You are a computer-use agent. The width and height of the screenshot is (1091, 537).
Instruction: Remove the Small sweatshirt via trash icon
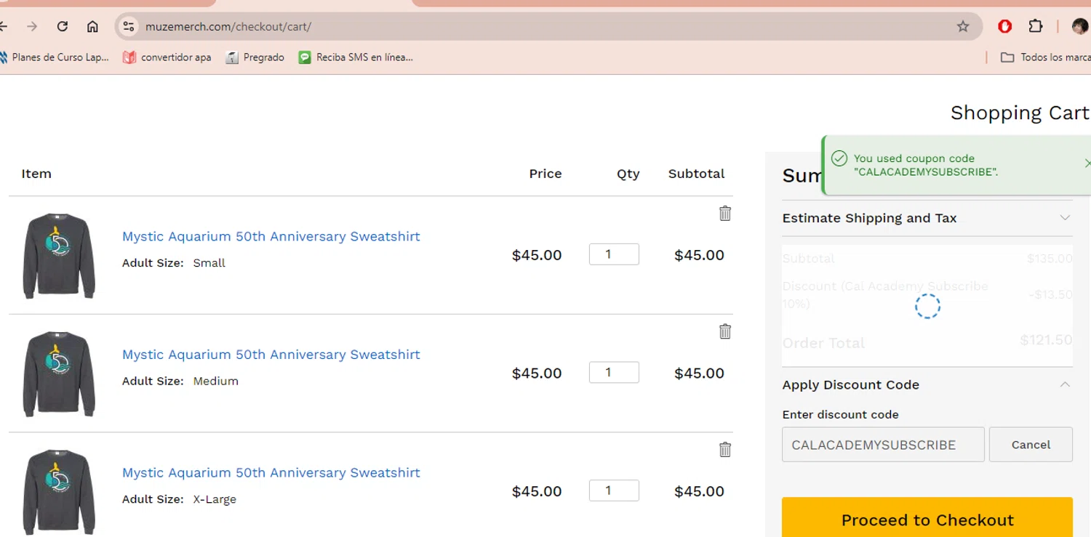[725, 213]
